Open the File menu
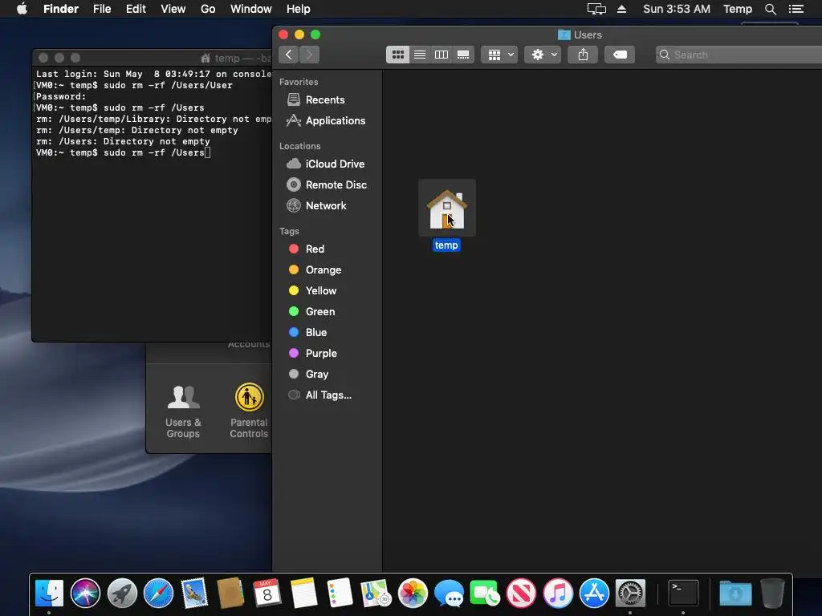The image size is (822, 616). click(102, 9)
